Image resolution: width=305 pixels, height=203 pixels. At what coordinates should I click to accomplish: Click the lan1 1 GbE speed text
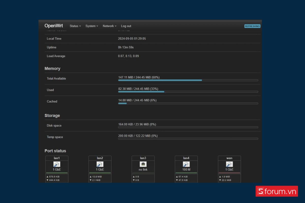coord(57,170)
